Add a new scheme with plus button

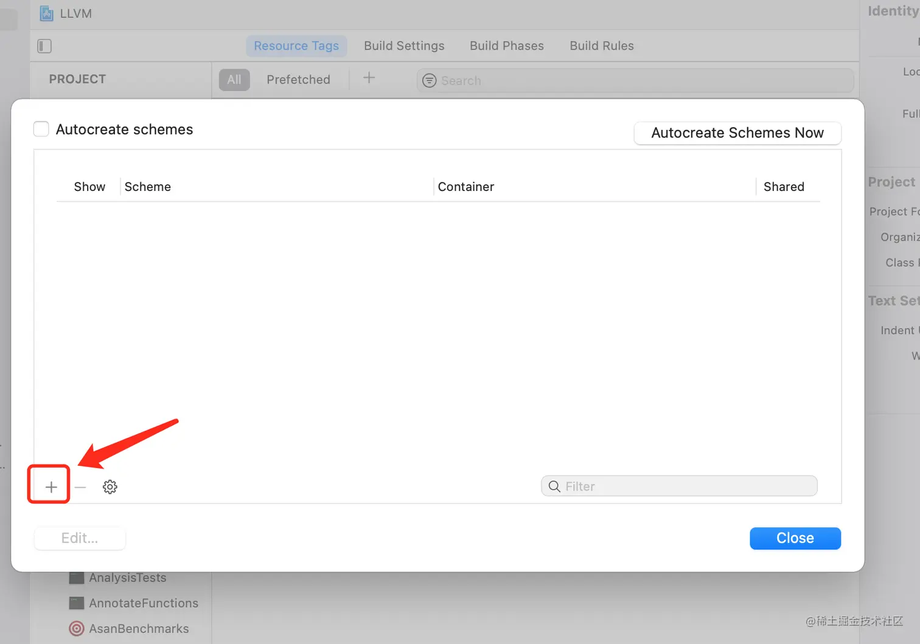pyautogui.click(x=51, y=486)
